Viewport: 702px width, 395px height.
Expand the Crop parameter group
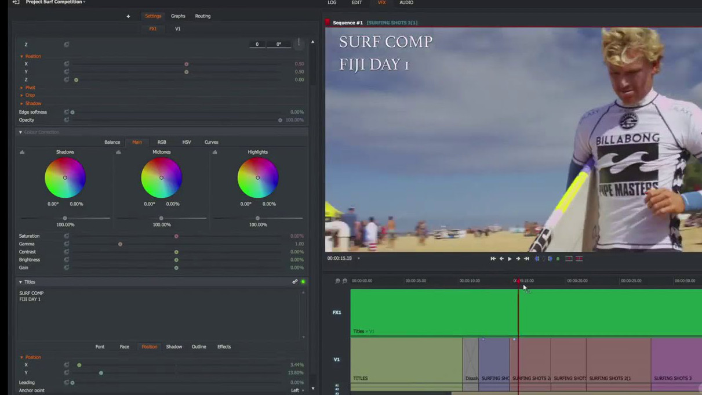tap(30, 95)
